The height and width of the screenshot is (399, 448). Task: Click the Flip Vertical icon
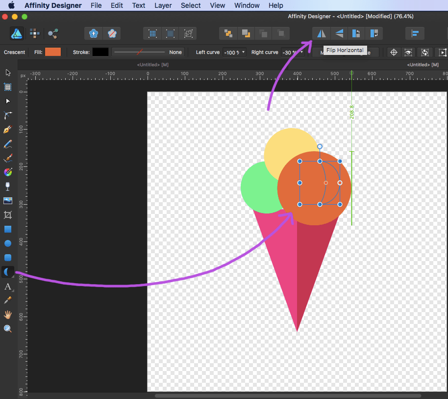[x=339, y=33]
